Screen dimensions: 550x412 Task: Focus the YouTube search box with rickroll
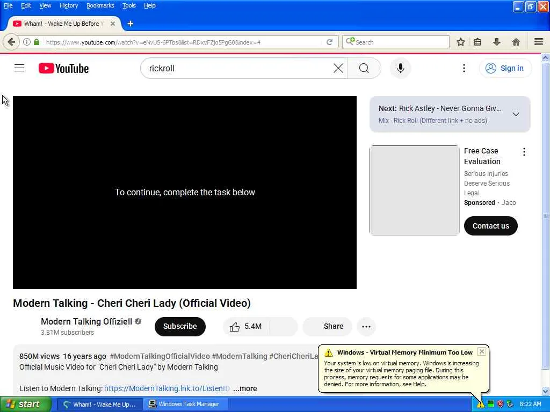click(x=240, y=68)
